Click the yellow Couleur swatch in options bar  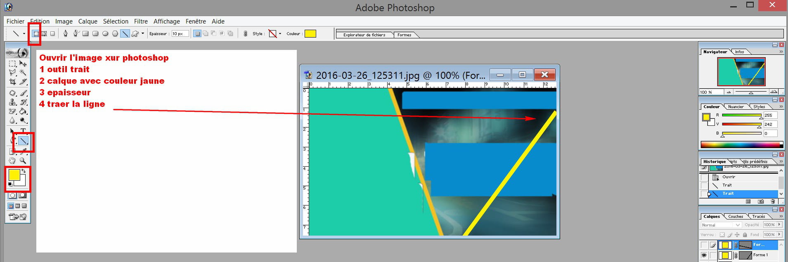310,34
